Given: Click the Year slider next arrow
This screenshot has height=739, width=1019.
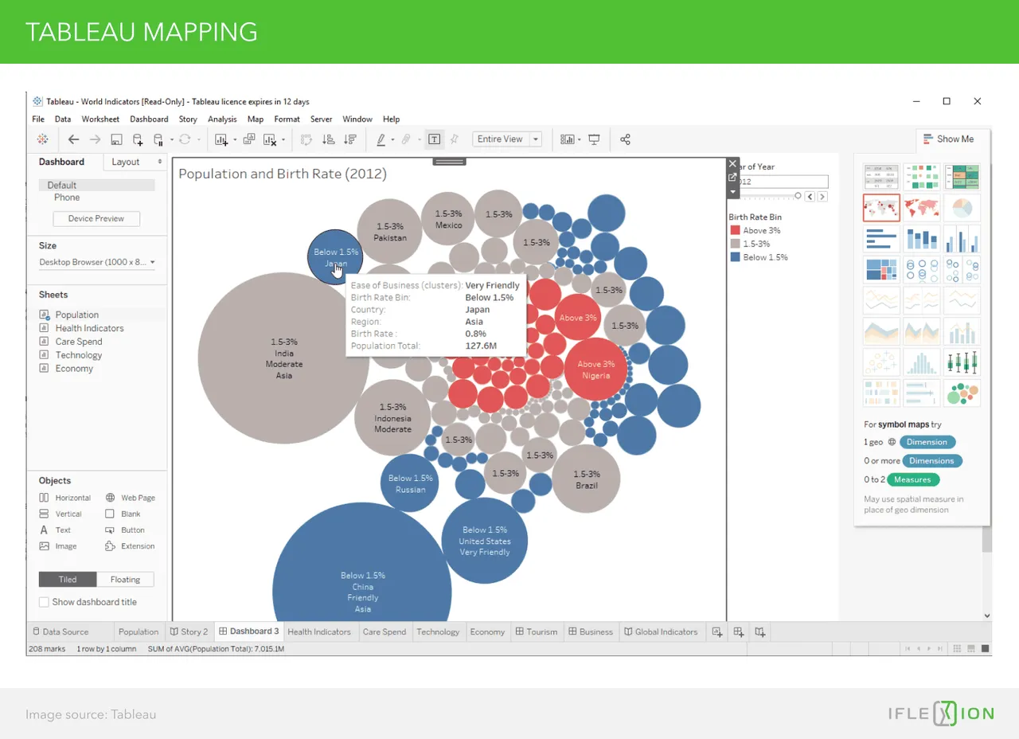Looking at the screenshot, I should point(822,197).
